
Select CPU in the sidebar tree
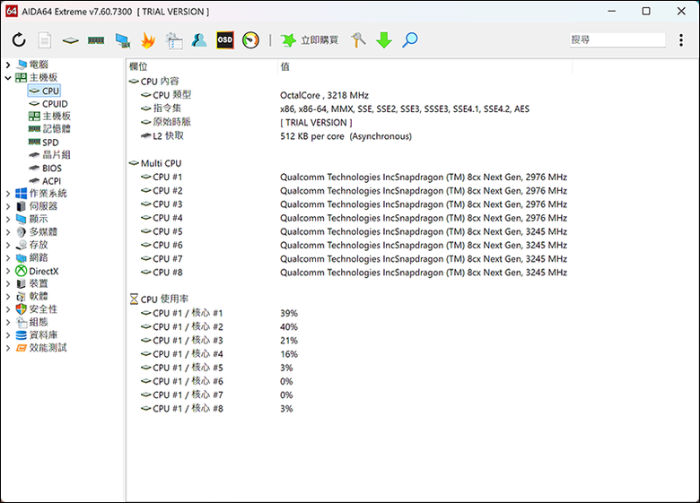pyautogui.click(x=44, y=91)
